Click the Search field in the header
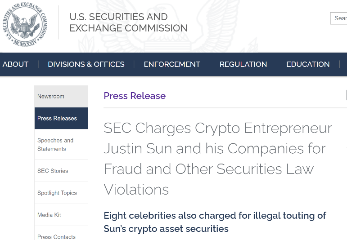 (339, 18)
